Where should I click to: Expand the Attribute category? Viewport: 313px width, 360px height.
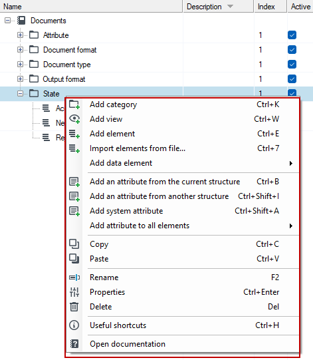tap(20, 35)
